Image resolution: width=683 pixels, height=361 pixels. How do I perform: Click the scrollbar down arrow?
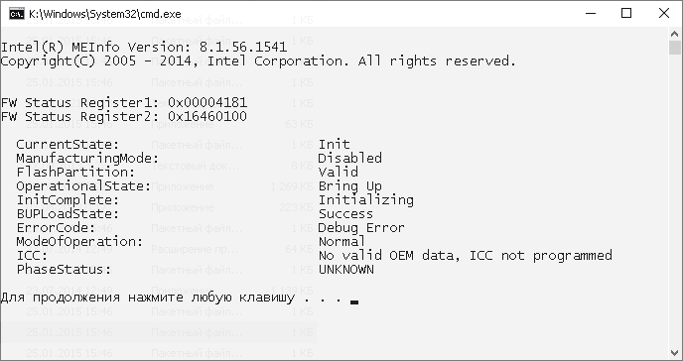[x=675, y=353]
